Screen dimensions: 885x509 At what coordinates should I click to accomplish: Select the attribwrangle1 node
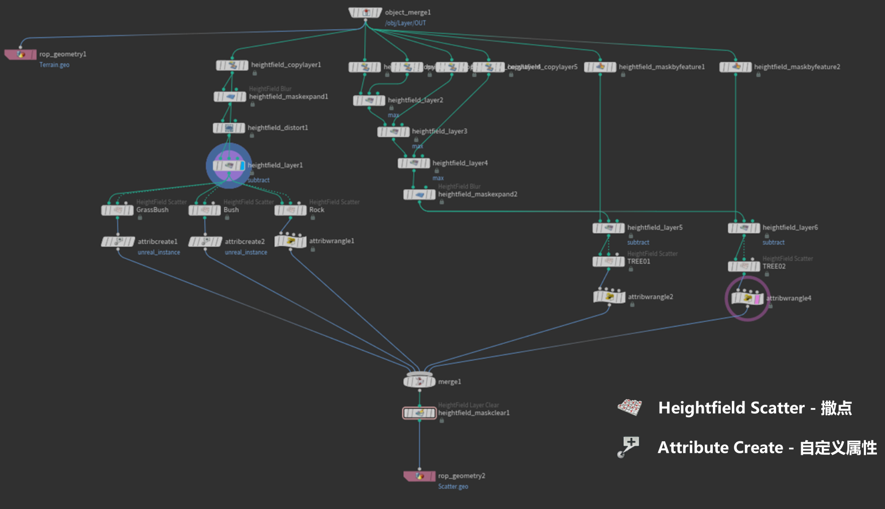point(291,241)
